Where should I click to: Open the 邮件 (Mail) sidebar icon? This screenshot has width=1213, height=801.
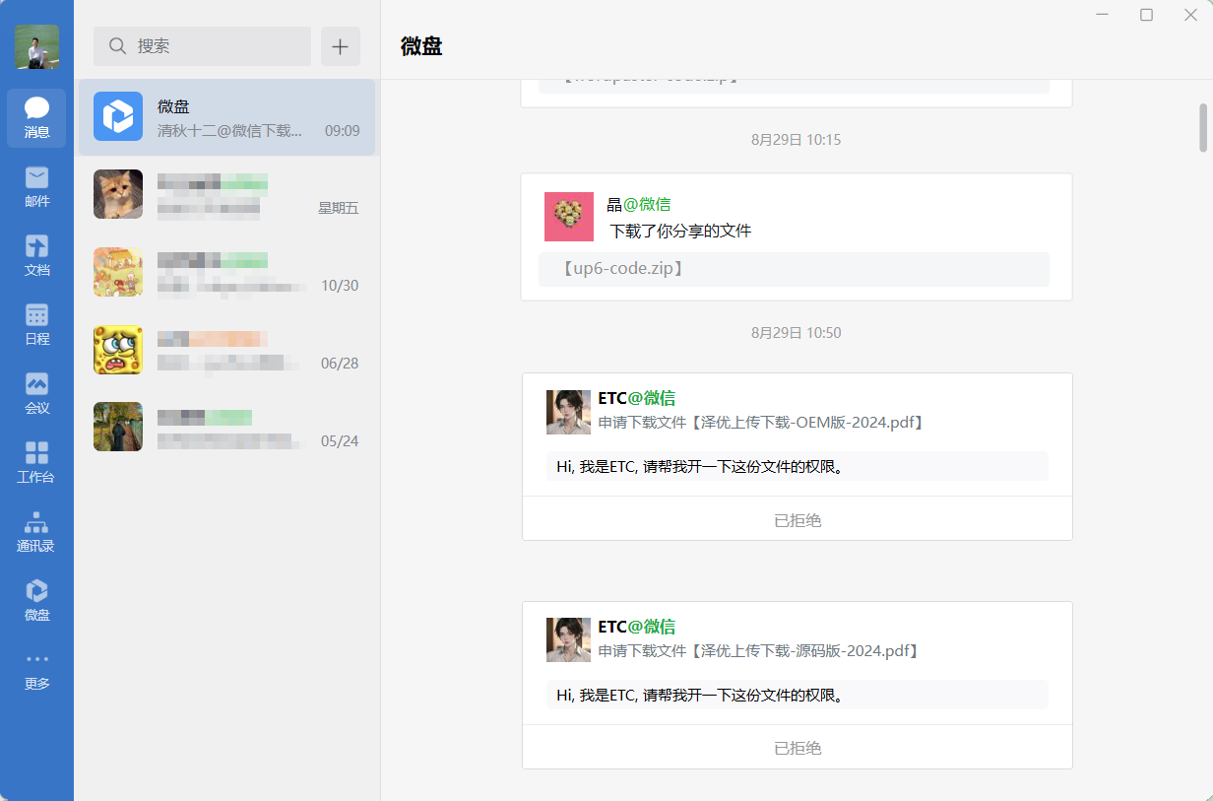tap(36, 186)
